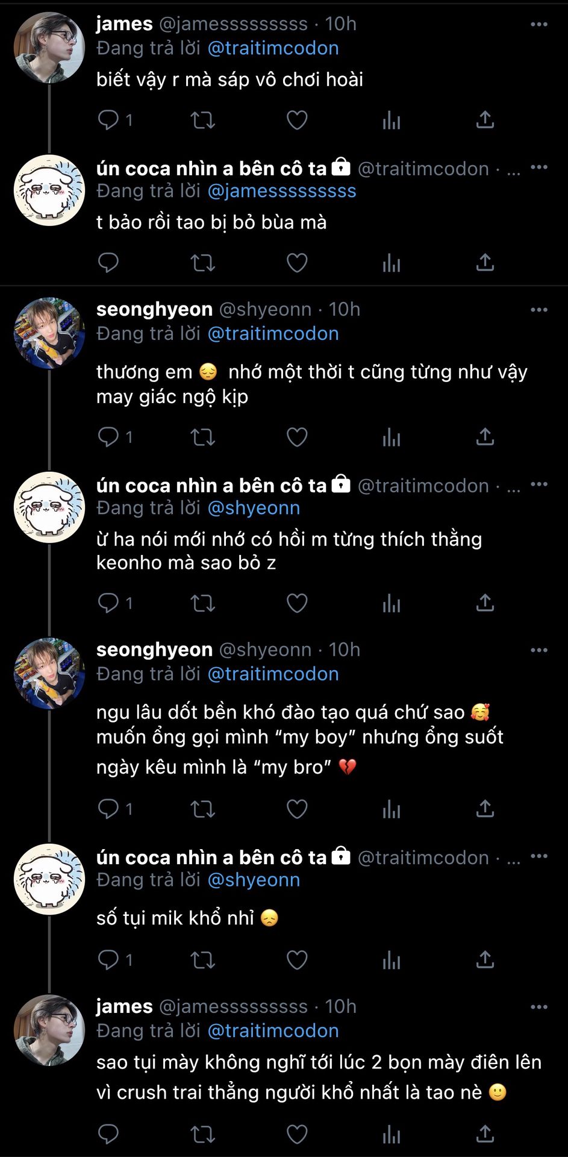Retweet the "t bảo rồi tao bị bỏ bùa mà" tweet
The height and width of the screenshot is (1157, 568).
click(x=202, y=263)
